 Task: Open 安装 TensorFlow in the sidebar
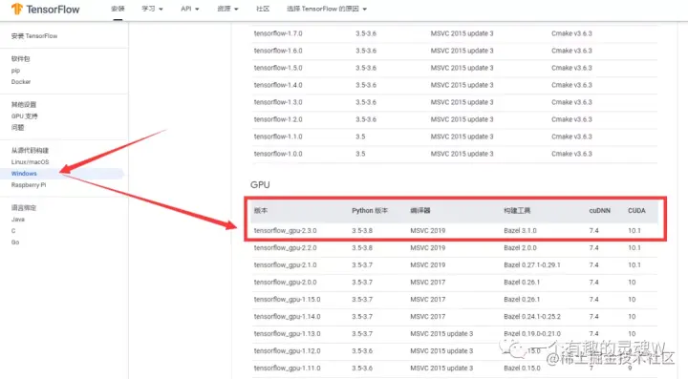pyautogui.click(x=34, y=36)
